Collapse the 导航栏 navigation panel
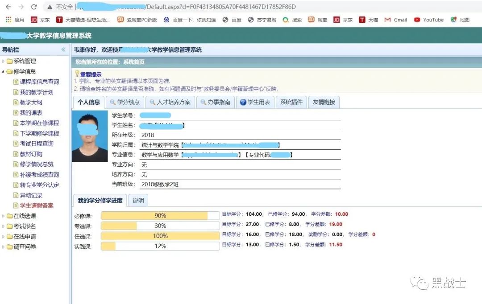 63,49
